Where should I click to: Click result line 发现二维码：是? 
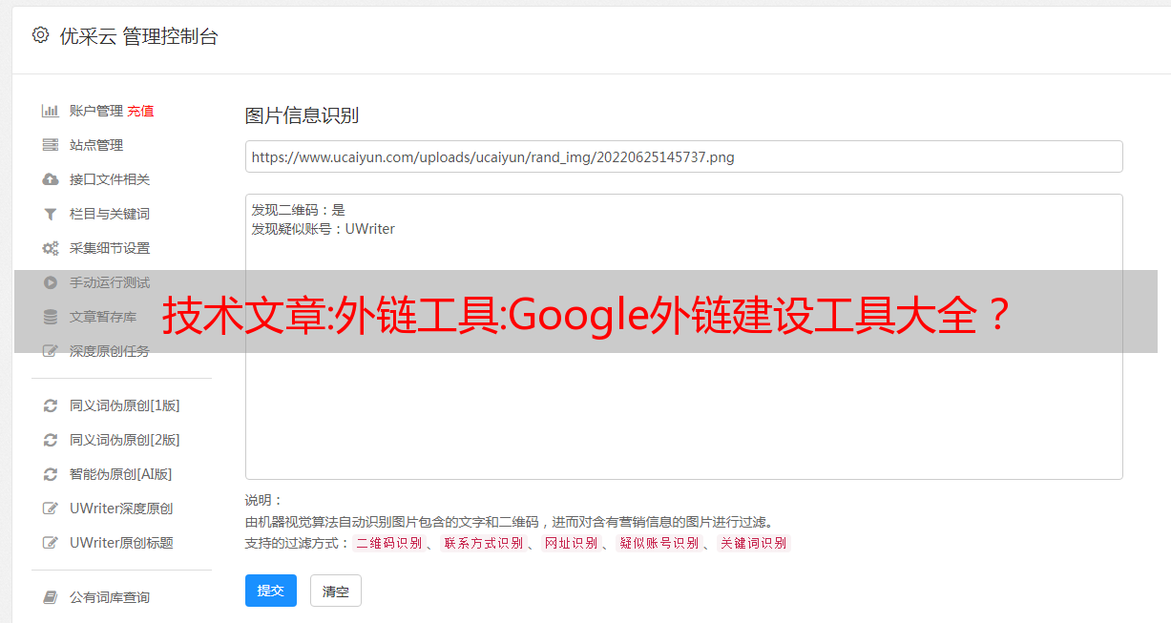[x=298, y=210]
